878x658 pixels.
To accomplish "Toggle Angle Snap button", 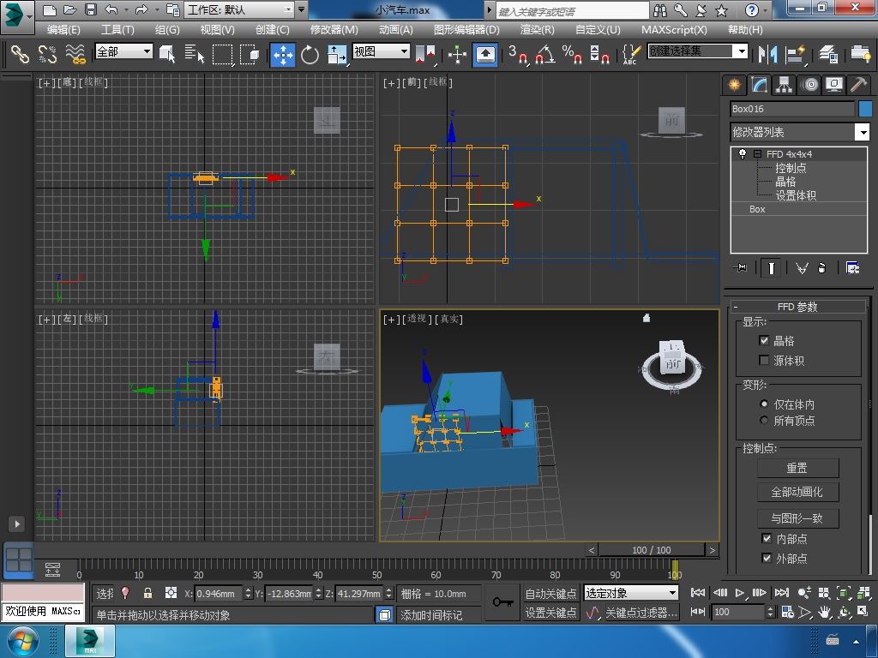I will tap(545, 54).
